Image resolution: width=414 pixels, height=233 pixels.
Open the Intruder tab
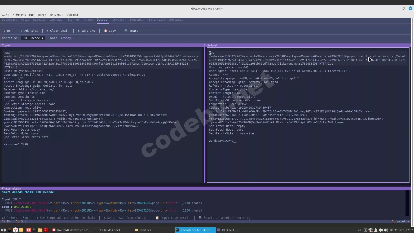pyautogui.click(x=57, y=20)
